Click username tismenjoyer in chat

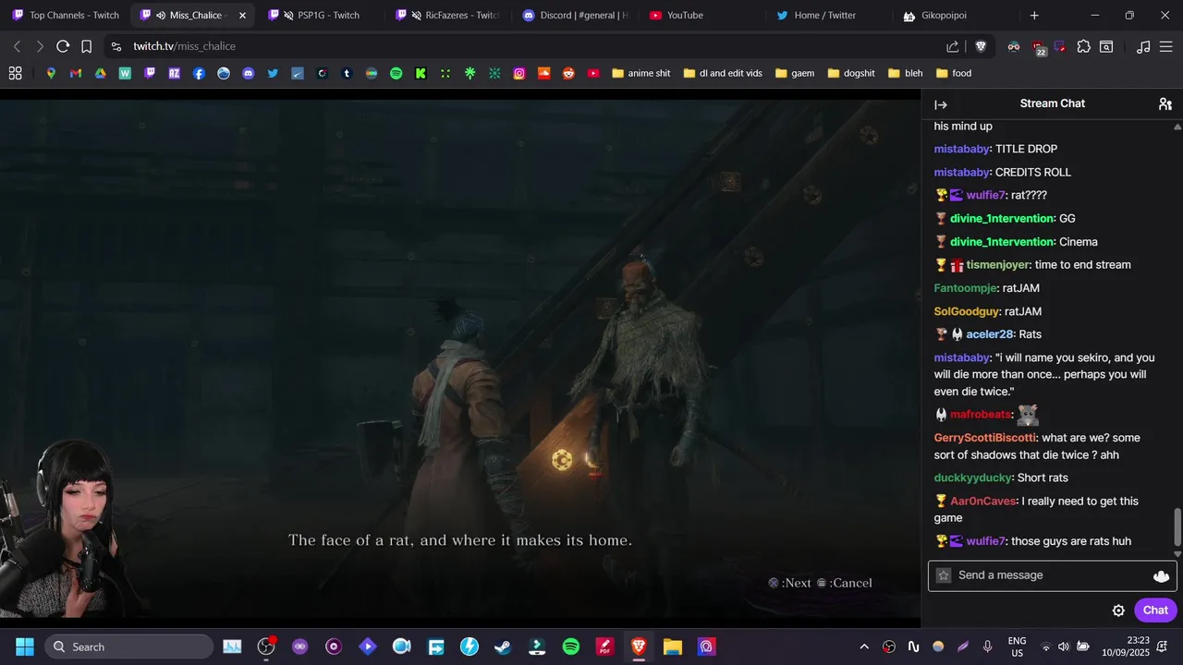point(997,265)
